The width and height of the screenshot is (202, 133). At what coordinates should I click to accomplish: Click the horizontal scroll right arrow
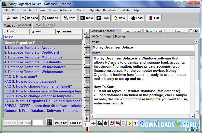[192, 116]
